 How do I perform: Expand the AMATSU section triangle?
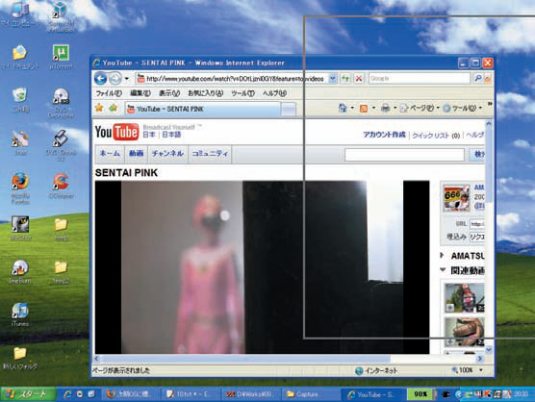tap(443, 255)
